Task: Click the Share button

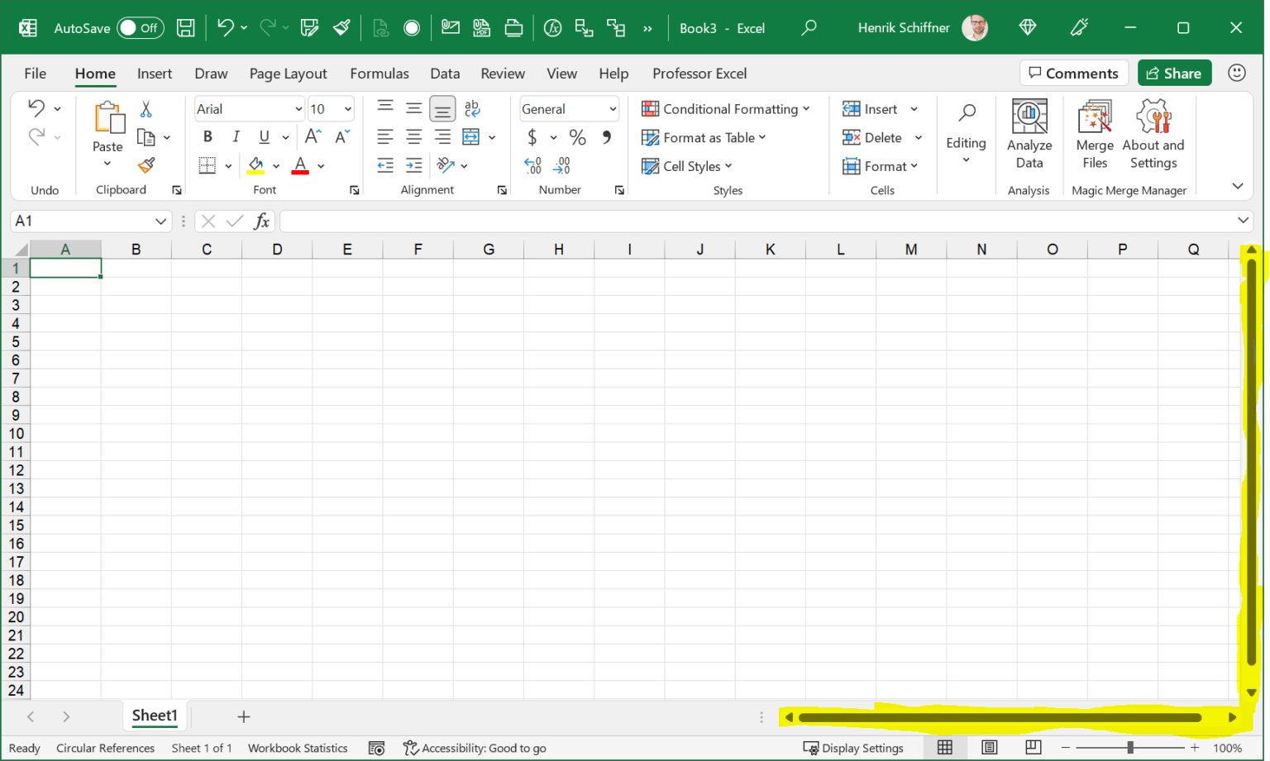Action: (x=1174, y=74)
